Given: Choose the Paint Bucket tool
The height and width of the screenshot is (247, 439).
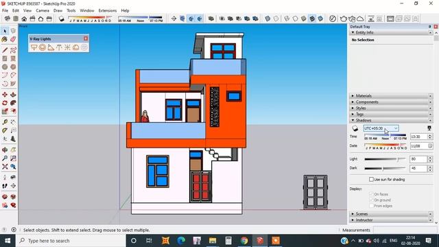Looking at the screenshot, I should tap(5, 39).
